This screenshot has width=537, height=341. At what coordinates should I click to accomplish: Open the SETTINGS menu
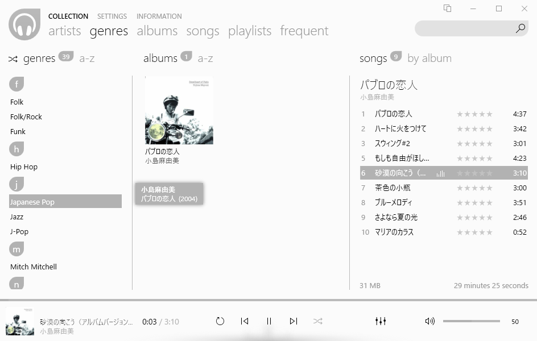112,16
